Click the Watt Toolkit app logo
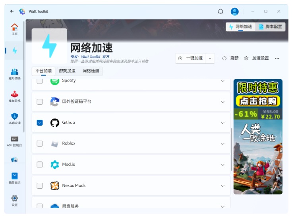The width and height of the screenshot is (294, 218). tap(22, 11)
